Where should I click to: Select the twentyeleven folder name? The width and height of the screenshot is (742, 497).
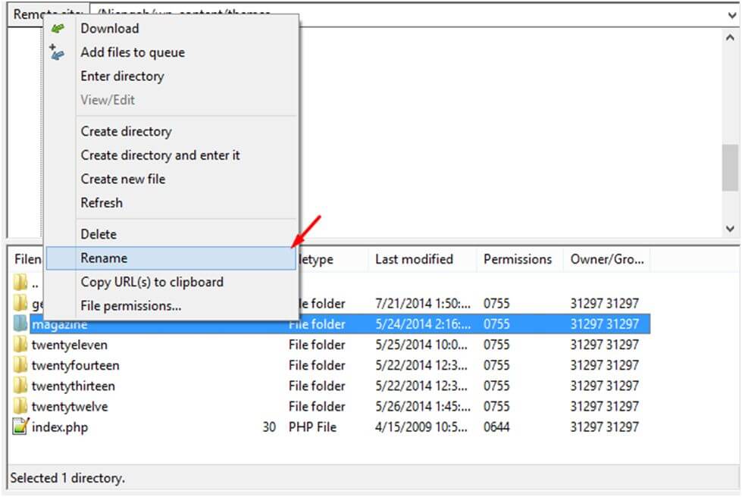(70, 345)
